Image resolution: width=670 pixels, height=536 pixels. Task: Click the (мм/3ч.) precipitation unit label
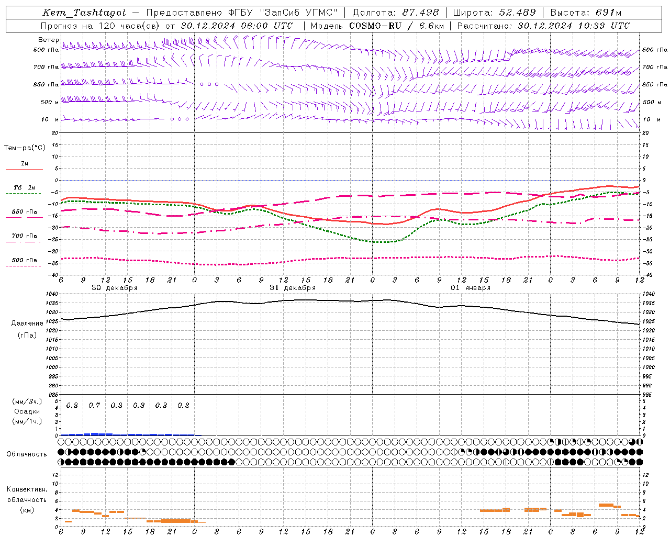(27, 401)
